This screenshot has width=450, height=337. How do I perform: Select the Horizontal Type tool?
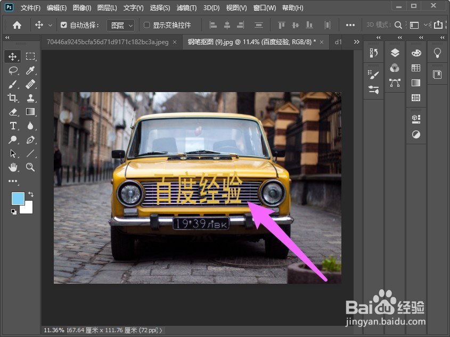[x=13, y=126]
